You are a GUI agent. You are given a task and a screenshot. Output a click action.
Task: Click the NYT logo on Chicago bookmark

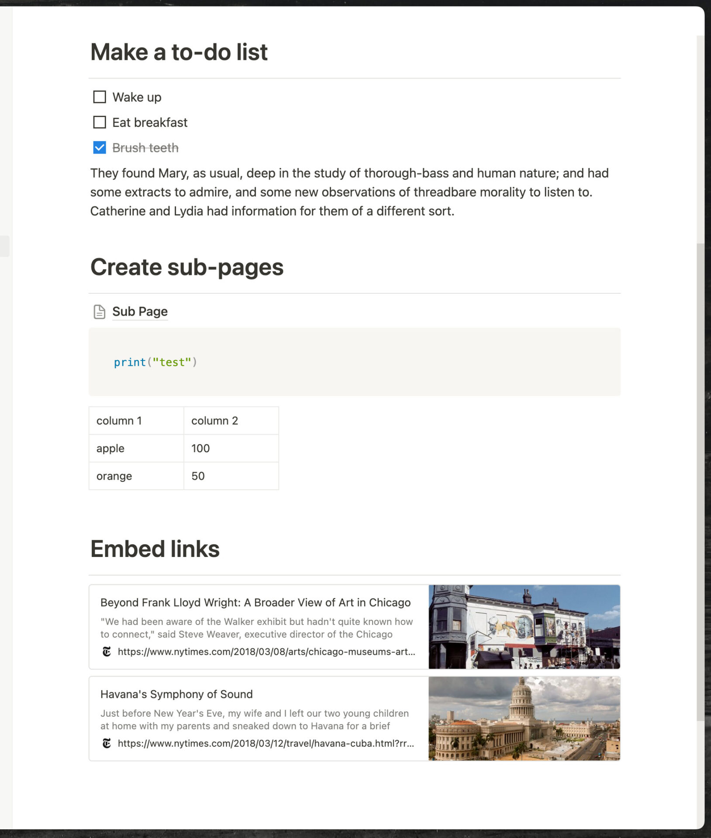[107, 652]
